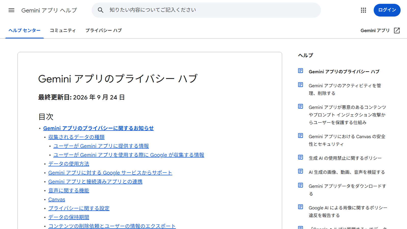Open the Gemini アプリ link in header
Screen dimensions: 407x229
click(x=375, y=31)
